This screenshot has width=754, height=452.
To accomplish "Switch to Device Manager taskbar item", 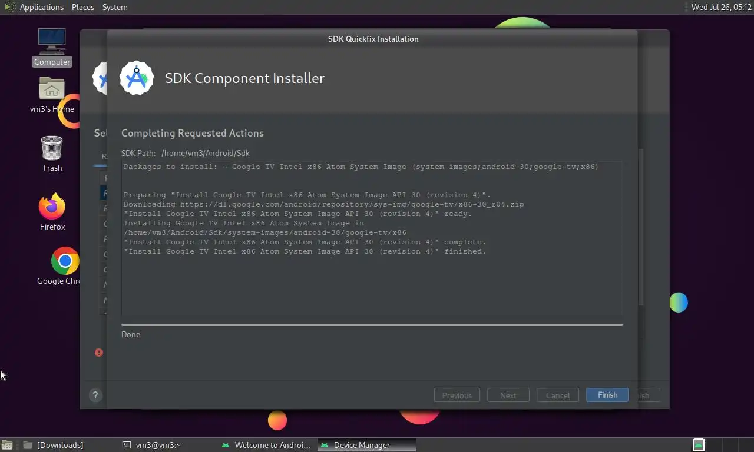I will tap(366, 445).
